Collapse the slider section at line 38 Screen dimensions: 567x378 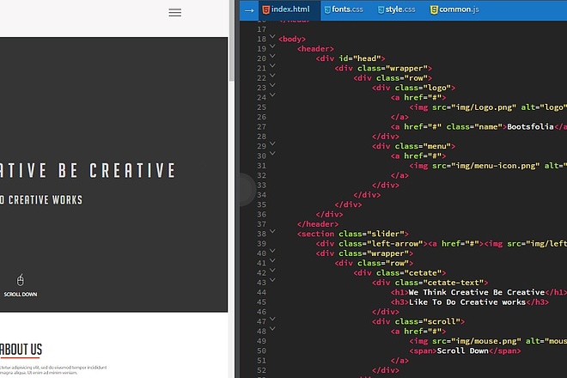[x=272, y=233]
